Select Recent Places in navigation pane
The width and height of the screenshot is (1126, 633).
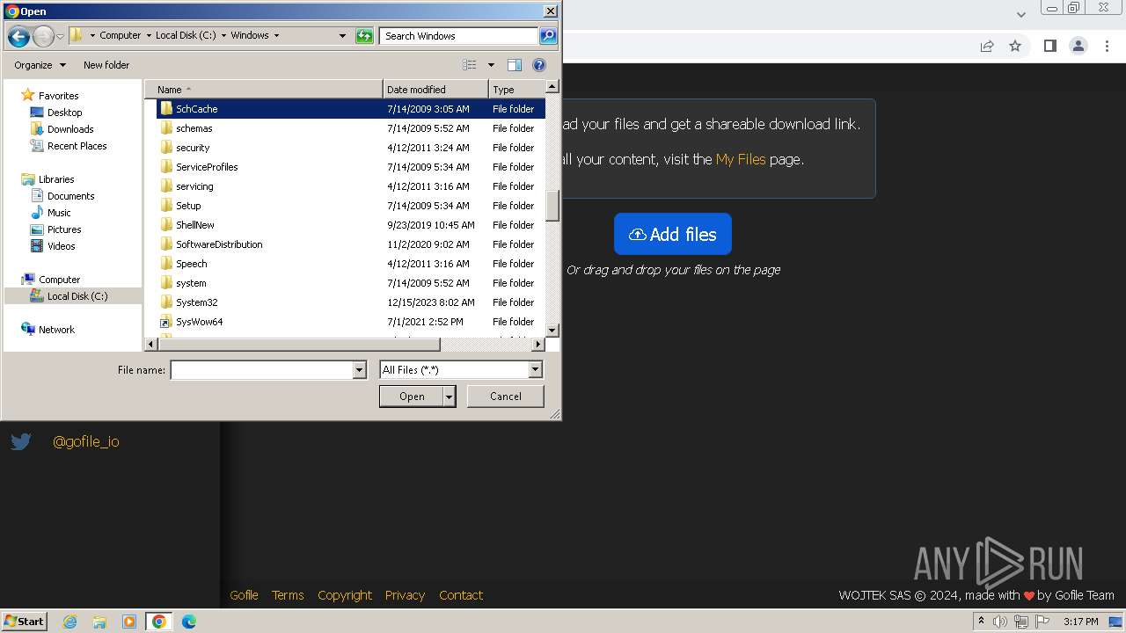pos(77,146)
